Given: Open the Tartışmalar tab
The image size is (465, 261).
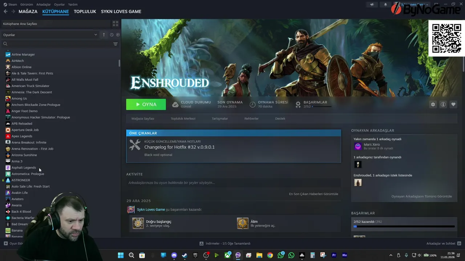Looking at the screenshot, I should pos(220,119).
